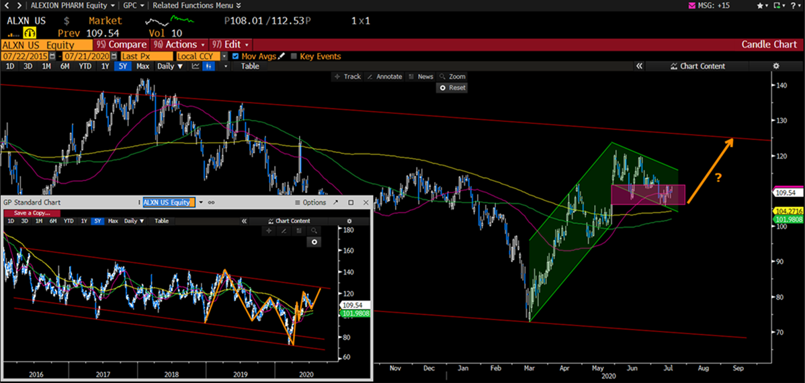
Task: Select Max range on main chart
Action: [142, 67]
